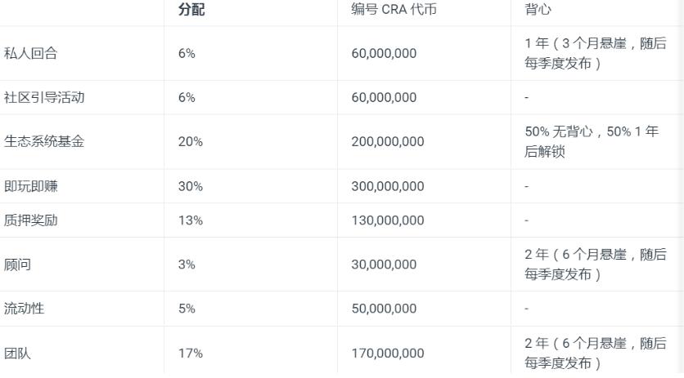The height and width of the screenshot is (378, 684).
Task: Click the 编号 CRA 代币 column header
Action: pos(394,9)
